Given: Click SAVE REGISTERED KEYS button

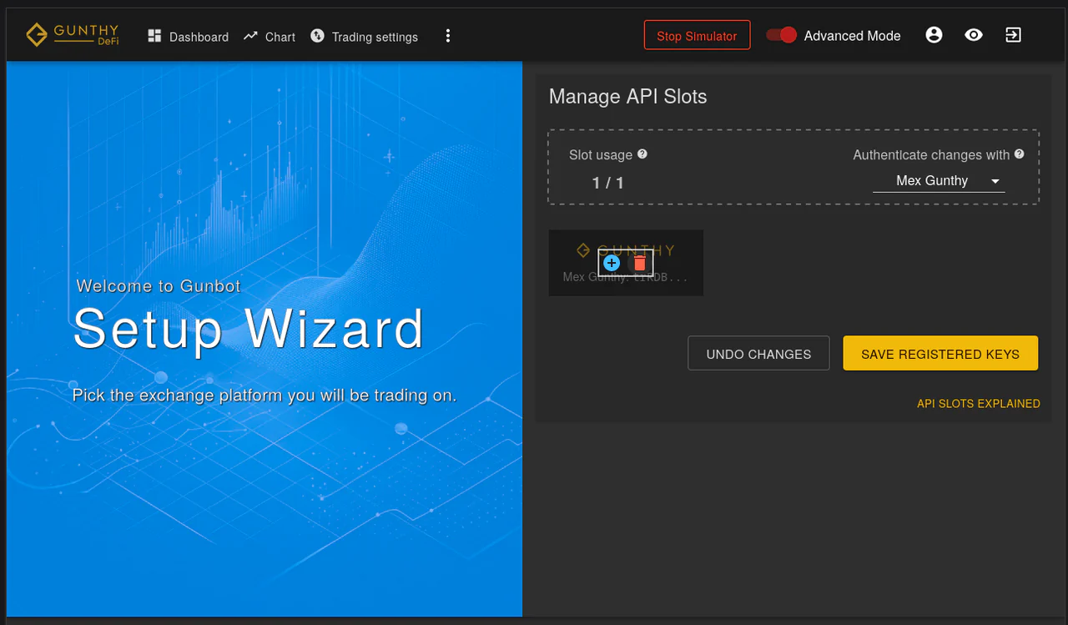Looking at the screenshot, I should click(940, 354).
